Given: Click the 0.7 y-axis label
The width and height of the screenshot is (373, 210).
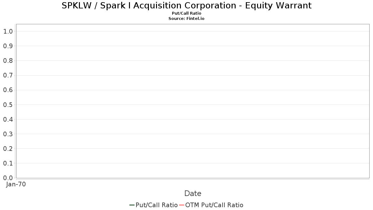Looking at the screenshot, I should click(8, 75).
